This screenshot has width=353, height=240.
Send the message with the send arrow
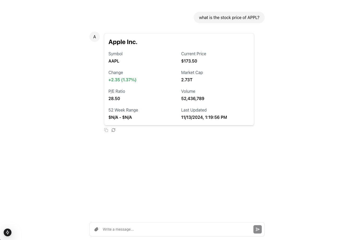coord(258,229)
